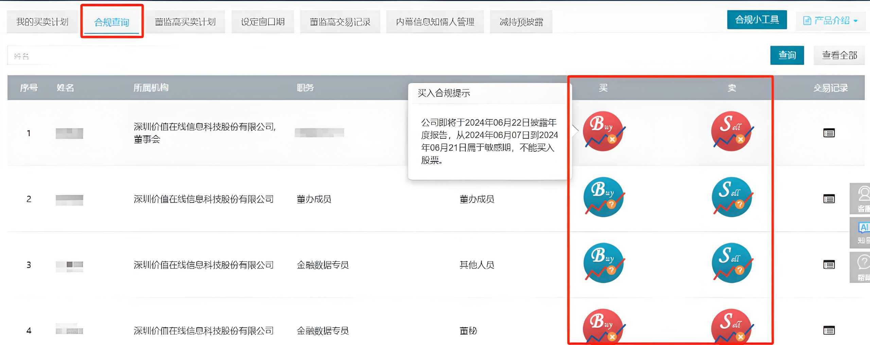Viewport: 870px width, 345px height.
Task: Click red Sell icon in row 1
Action: (732, 132)
